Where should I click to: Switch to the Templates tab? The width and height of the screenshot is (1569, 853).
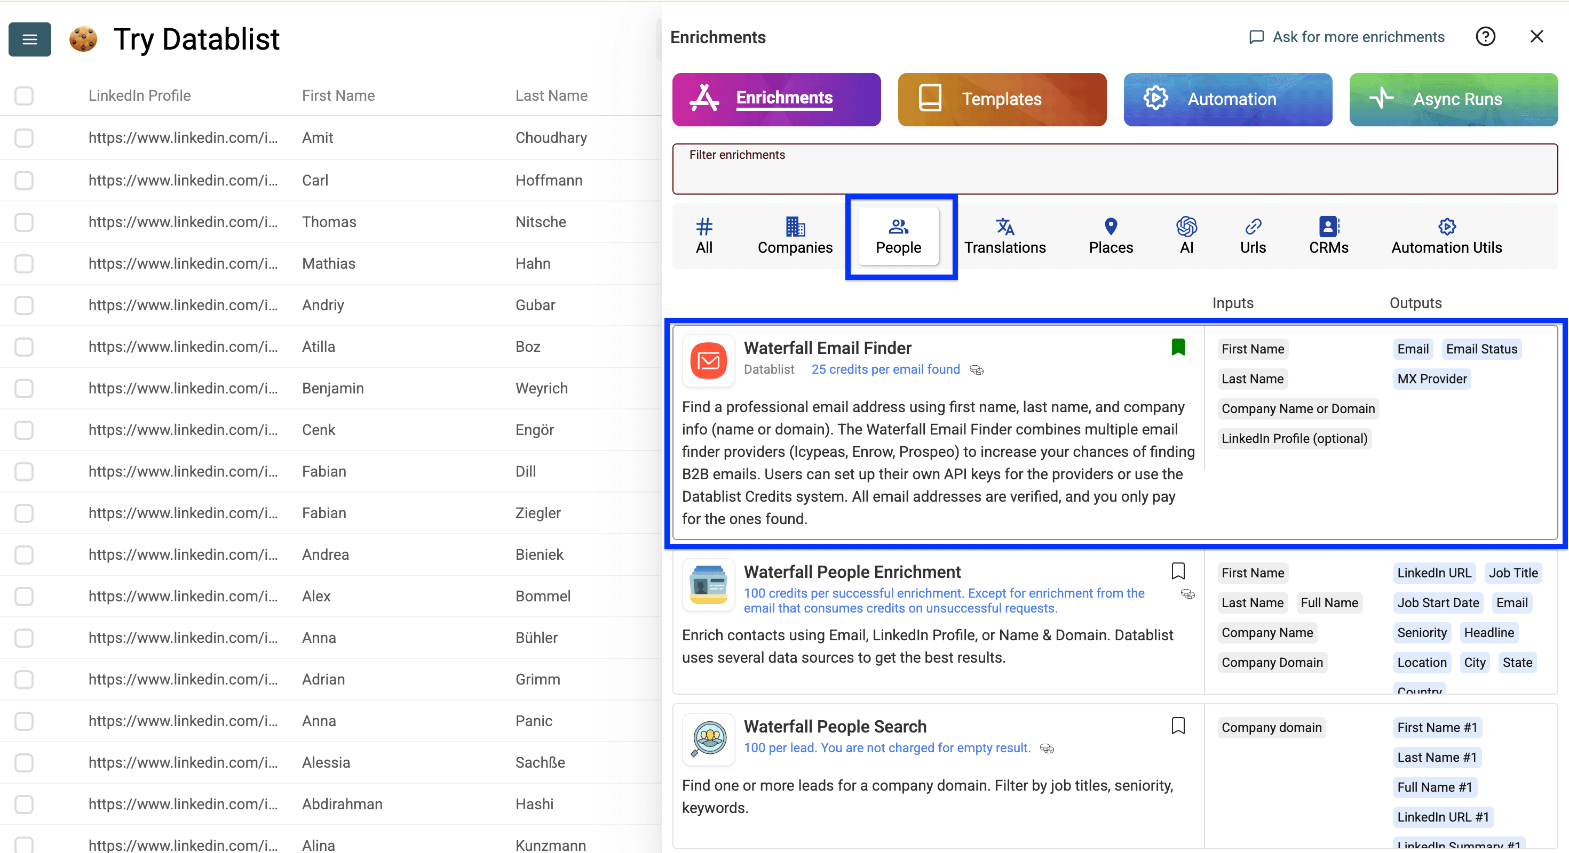tap(1001, 99)
